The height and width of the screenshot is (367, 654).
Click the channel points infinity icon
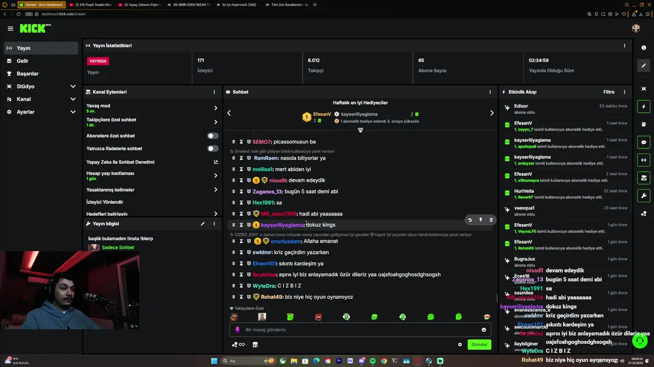(x=238, y=345)
